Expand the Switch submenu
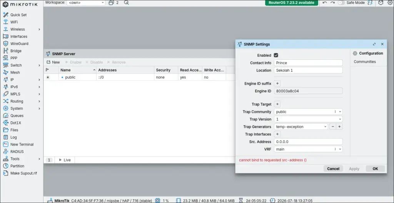The height and width of the screenshot is (203, 394). coord(39,65)
